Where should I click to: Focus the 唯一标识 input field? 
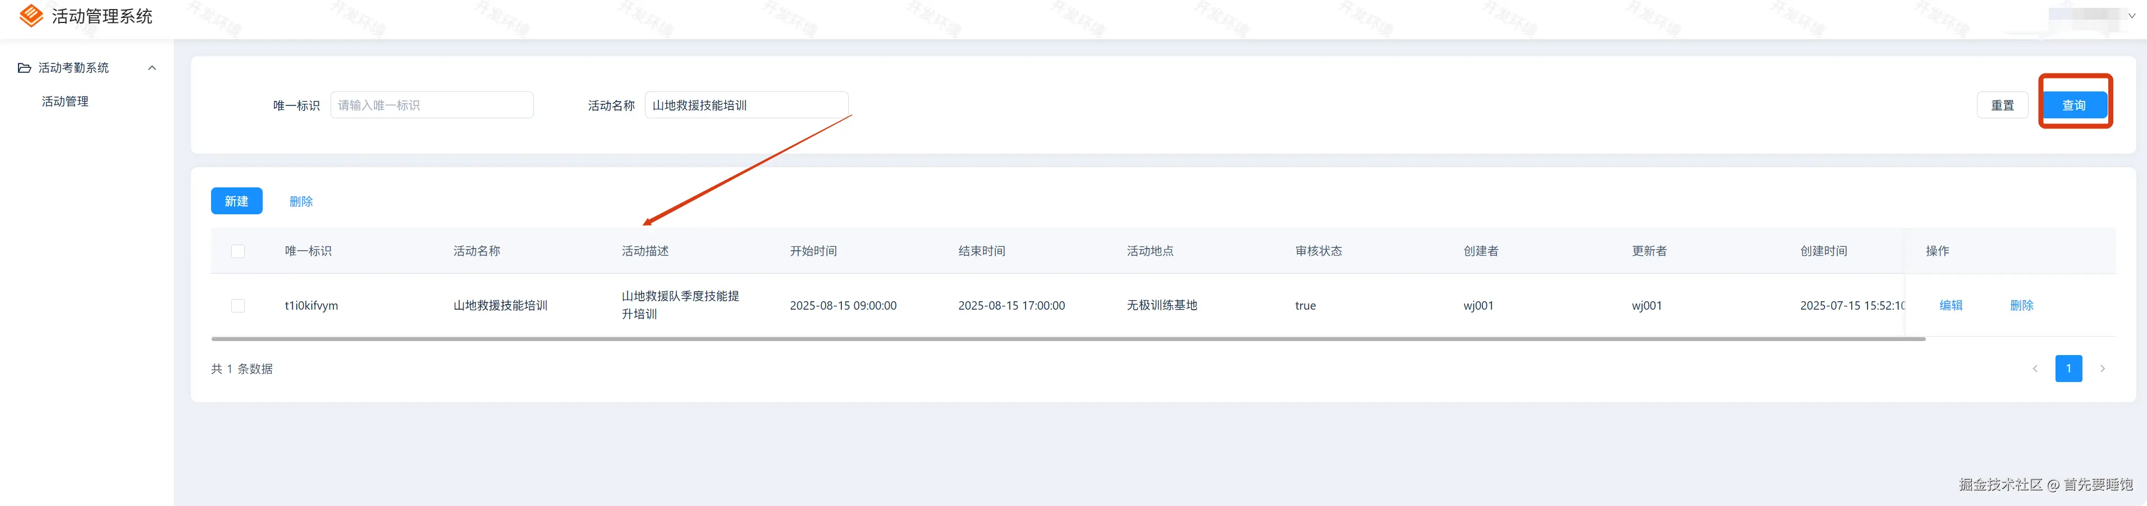pyautogui.click(x=432, y=105)
